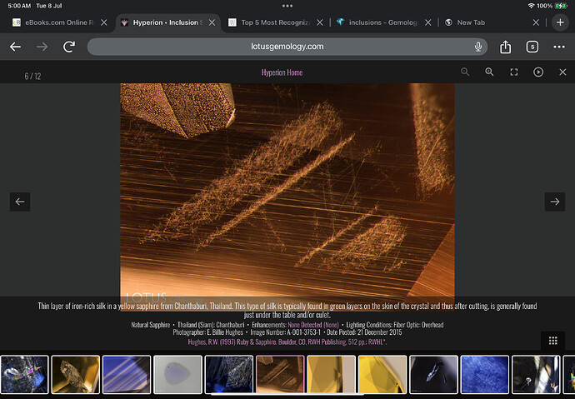The width and height of the screenshot is (575, 399).
Task: Open a new tab with plus button
Action: 560,22
